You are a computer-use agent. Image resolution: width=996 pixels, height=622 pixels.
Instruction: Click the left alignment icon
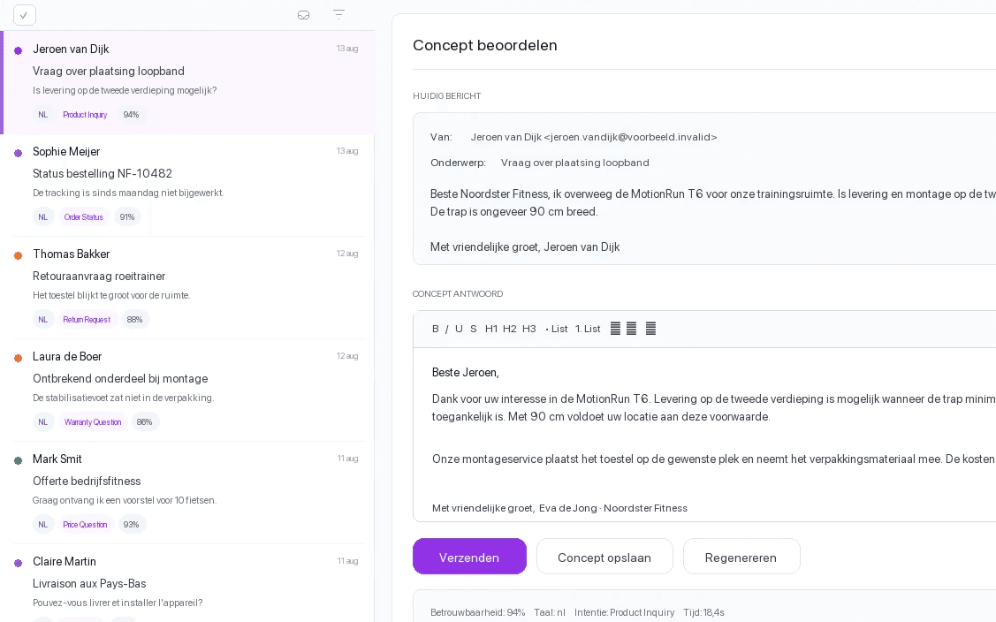coord(615,329)
